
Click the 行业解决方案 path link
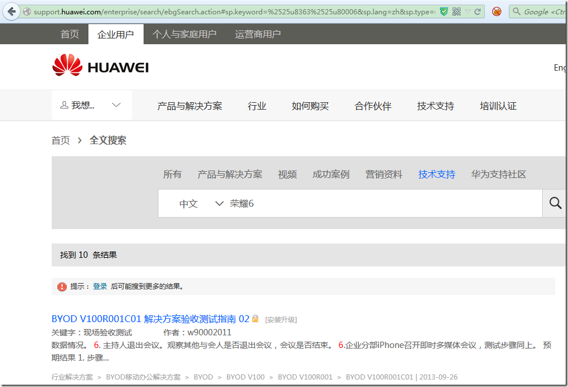coord(72,377)
